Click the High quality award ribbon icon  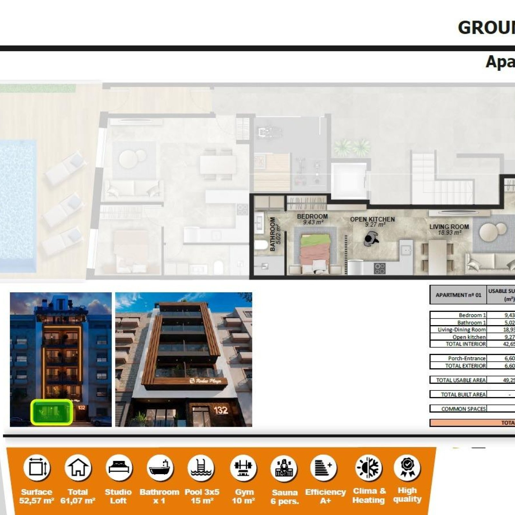407,467
